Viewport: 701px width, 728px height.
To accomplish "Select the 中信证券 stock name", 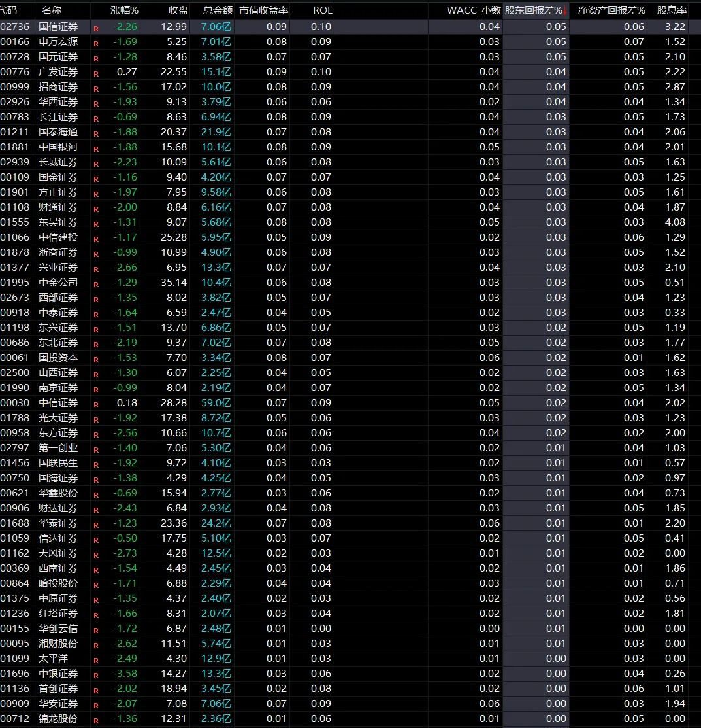I will point(58,402).
